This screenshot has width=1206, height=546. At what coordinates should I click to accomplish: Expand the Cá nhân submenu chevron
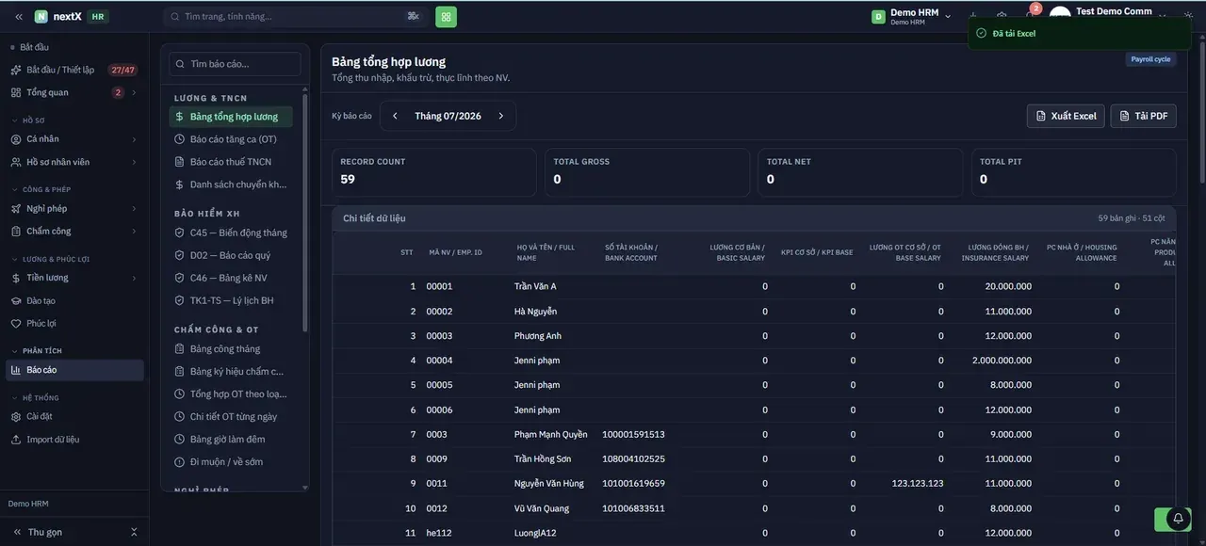134,139
